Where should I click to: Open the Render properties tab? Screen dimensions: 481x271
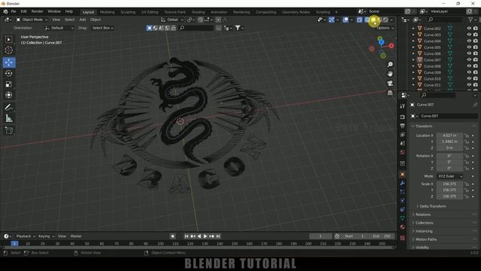403,117
